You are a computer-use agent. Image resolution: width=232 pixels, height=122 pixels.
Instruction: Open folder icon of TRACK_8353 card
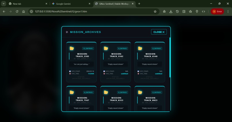pyautogui.click(x=106, y=92)
